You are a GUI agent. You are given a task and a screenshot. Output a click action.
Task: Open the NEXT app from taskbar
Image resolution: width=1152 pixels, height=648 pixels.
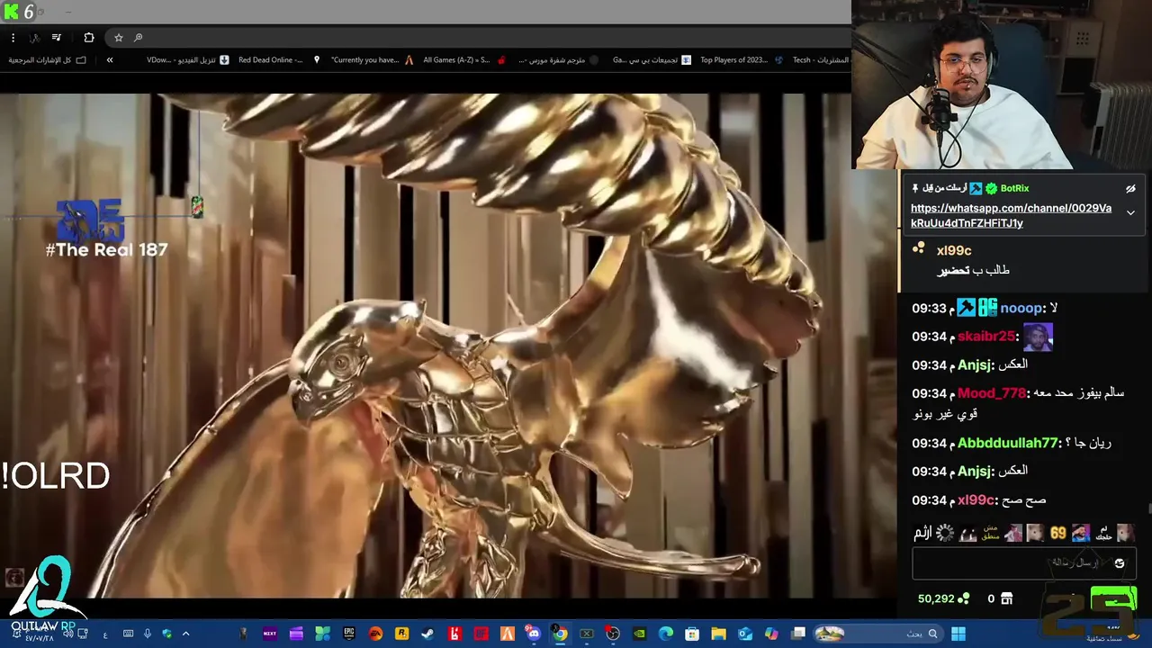[x=269, y=634]
